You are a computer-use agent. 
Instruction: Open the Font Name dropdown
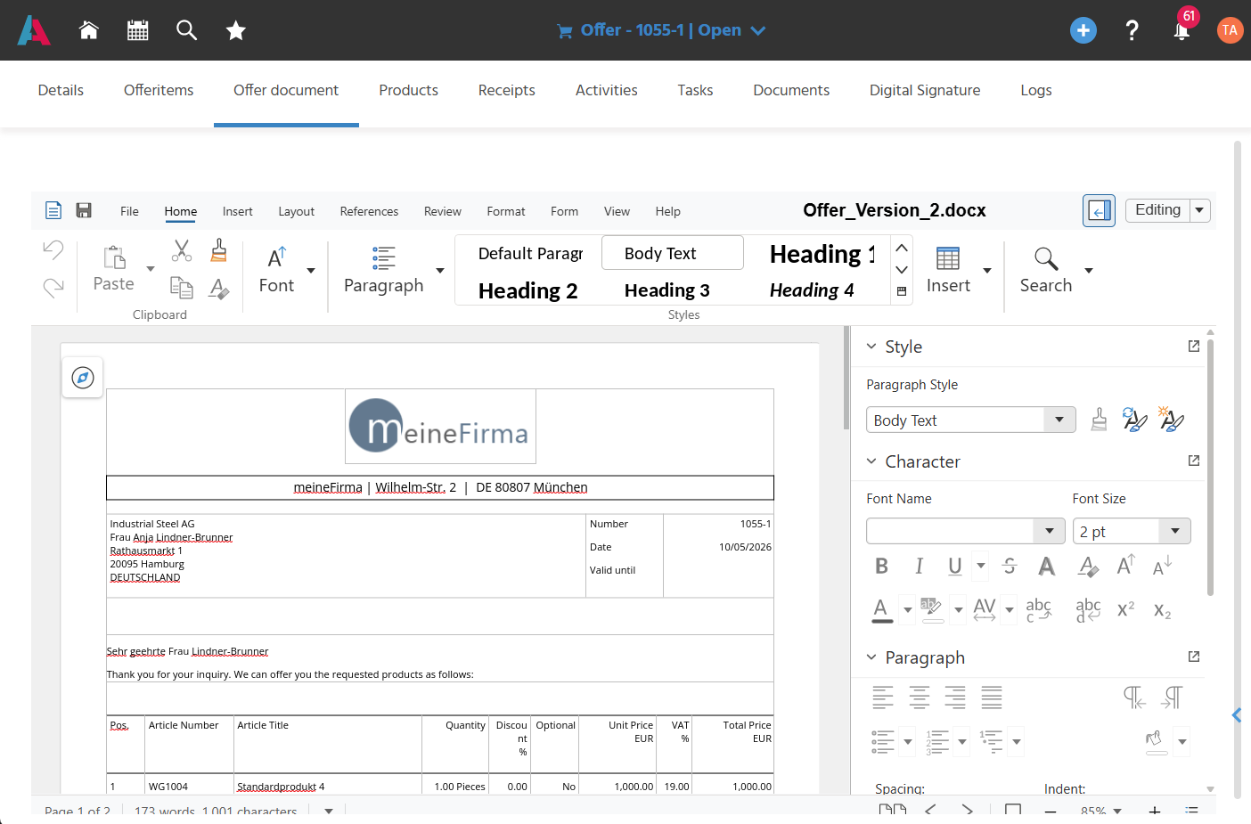click(1050, 531)
